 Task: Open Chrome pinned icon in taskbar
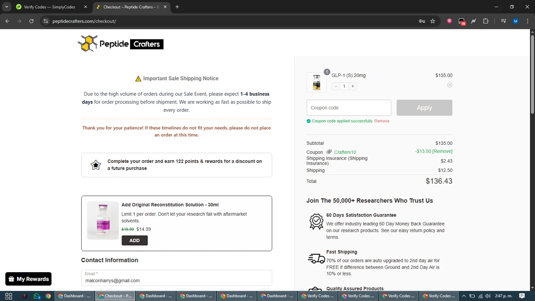tap(48, 296)
